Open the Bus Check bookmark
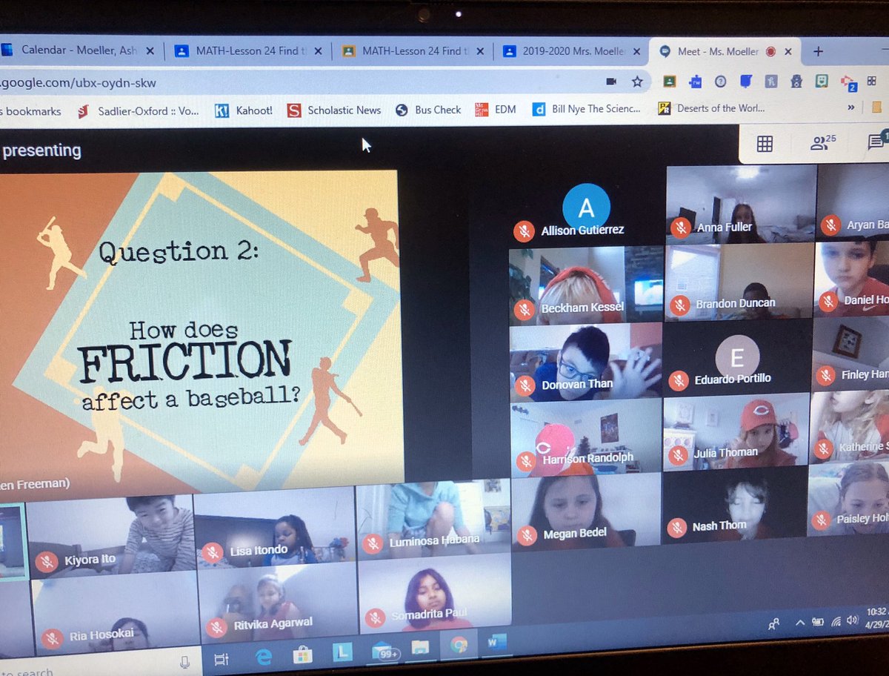 [x=428, y=110]
